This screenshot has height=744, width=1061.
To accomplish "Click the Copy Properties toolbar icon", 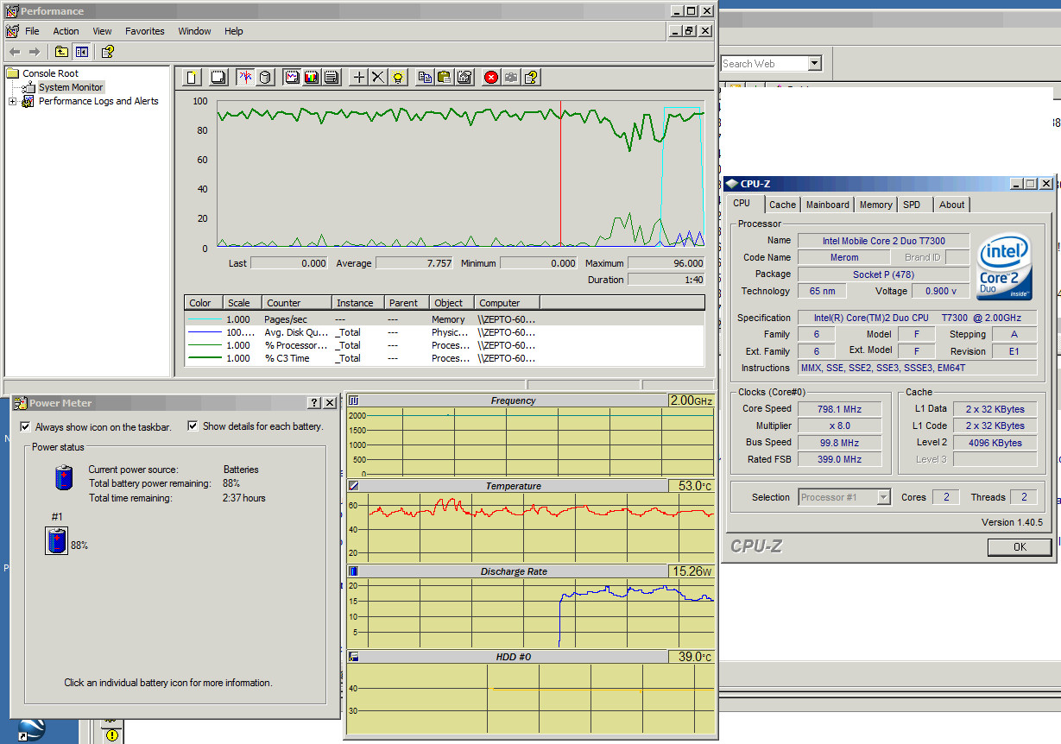I will 425,77.
